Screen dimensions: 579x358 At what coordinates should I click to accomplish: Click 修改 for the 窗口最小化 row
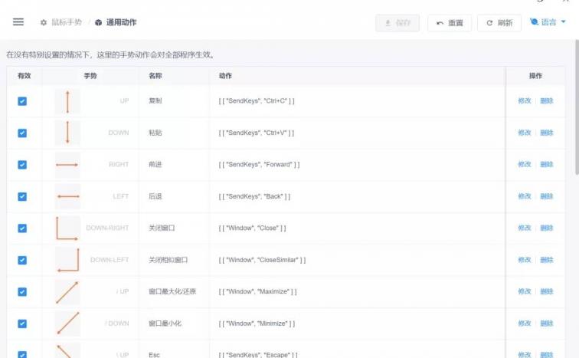click(525, 323)
